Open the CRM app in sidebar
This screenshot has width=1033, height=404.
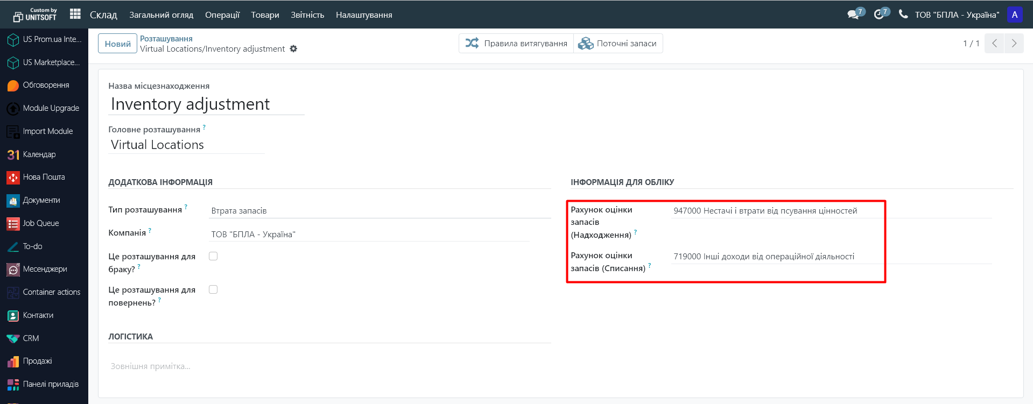tap(31, 338)
